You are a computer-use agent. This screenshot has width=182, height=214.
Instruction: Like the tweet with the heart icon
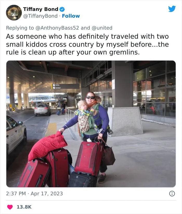pos(10,207)
